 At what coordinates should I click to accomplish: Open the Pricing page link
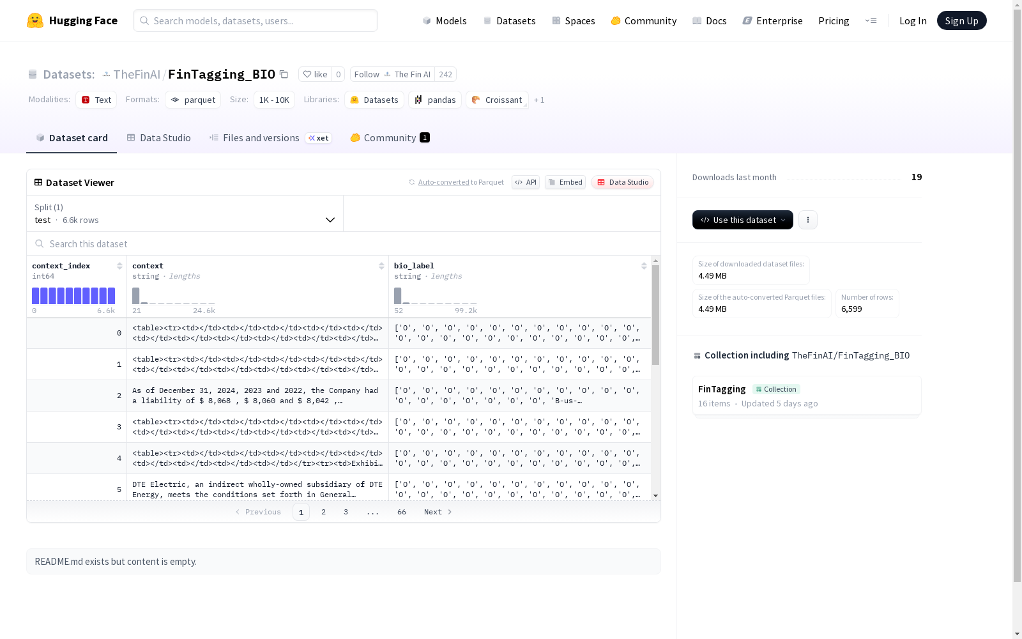click(834, 21)
